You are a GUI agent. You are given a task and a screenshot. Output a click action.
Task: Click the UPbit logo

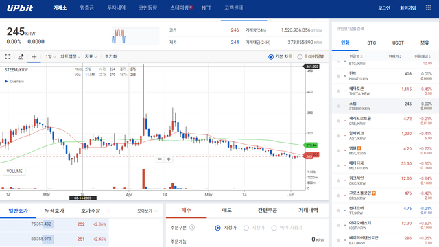tap(20, 8)
